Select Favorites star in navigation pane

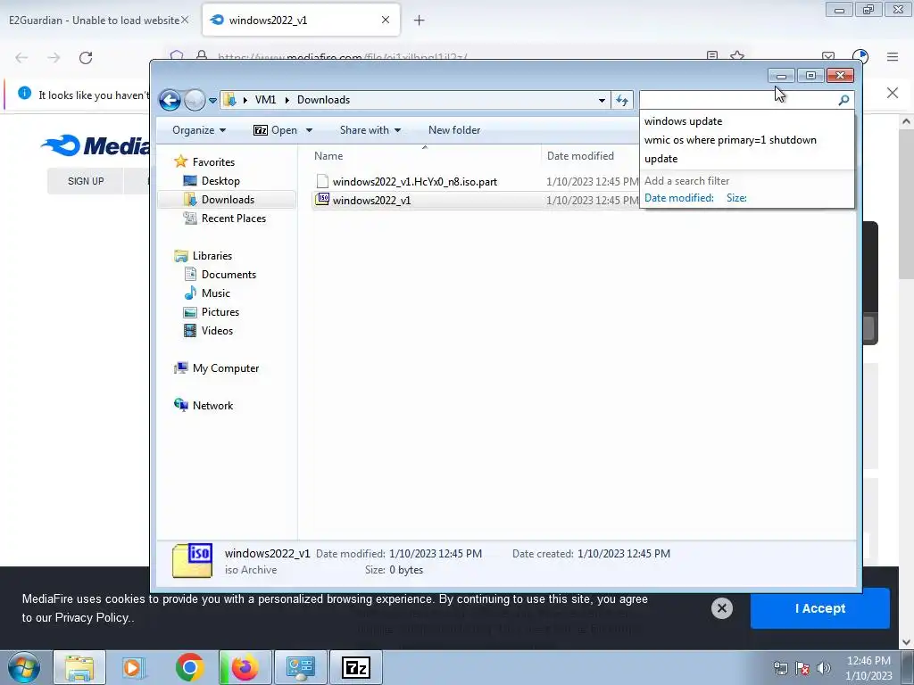click(180, 161)
